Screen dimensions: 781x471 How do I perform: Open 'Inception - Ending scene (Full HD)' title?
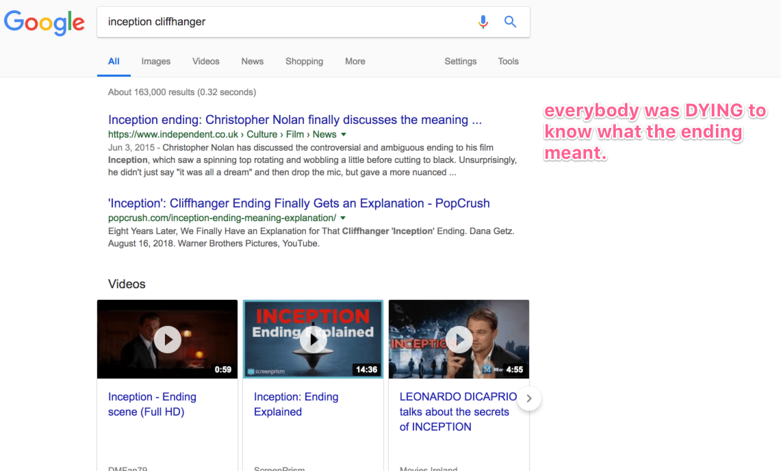[x=152, y=404]
